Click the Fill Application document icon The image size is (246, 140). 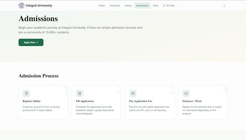80,93
